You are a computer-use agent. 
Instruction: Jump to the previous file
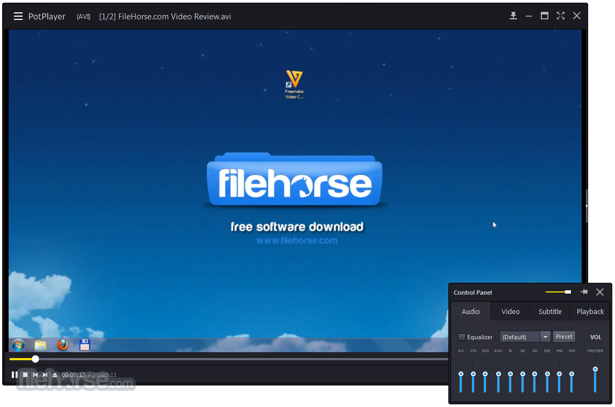[35, 374]
